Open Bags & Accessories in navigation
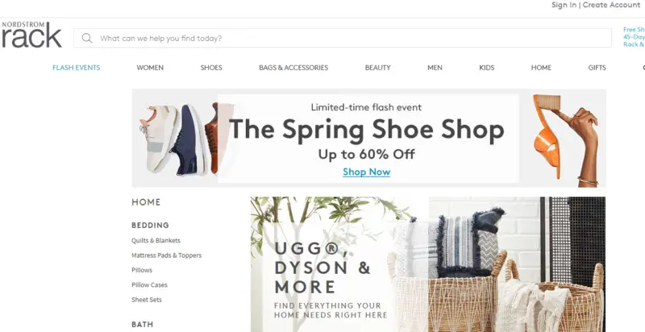645x332 pixels. tap(293, 68)
